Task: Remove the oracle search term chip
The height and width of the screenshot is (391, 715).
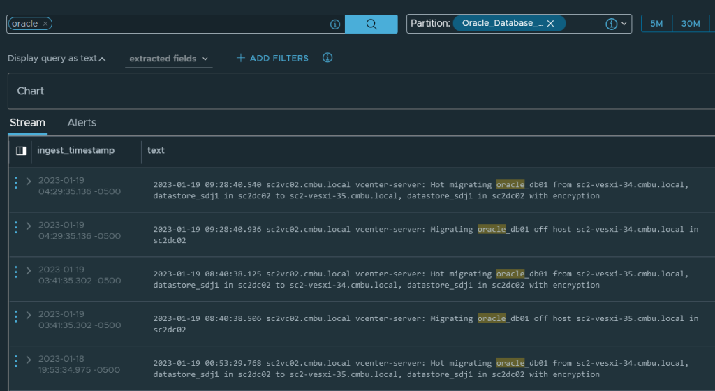Action: click(x=45, y=24)
